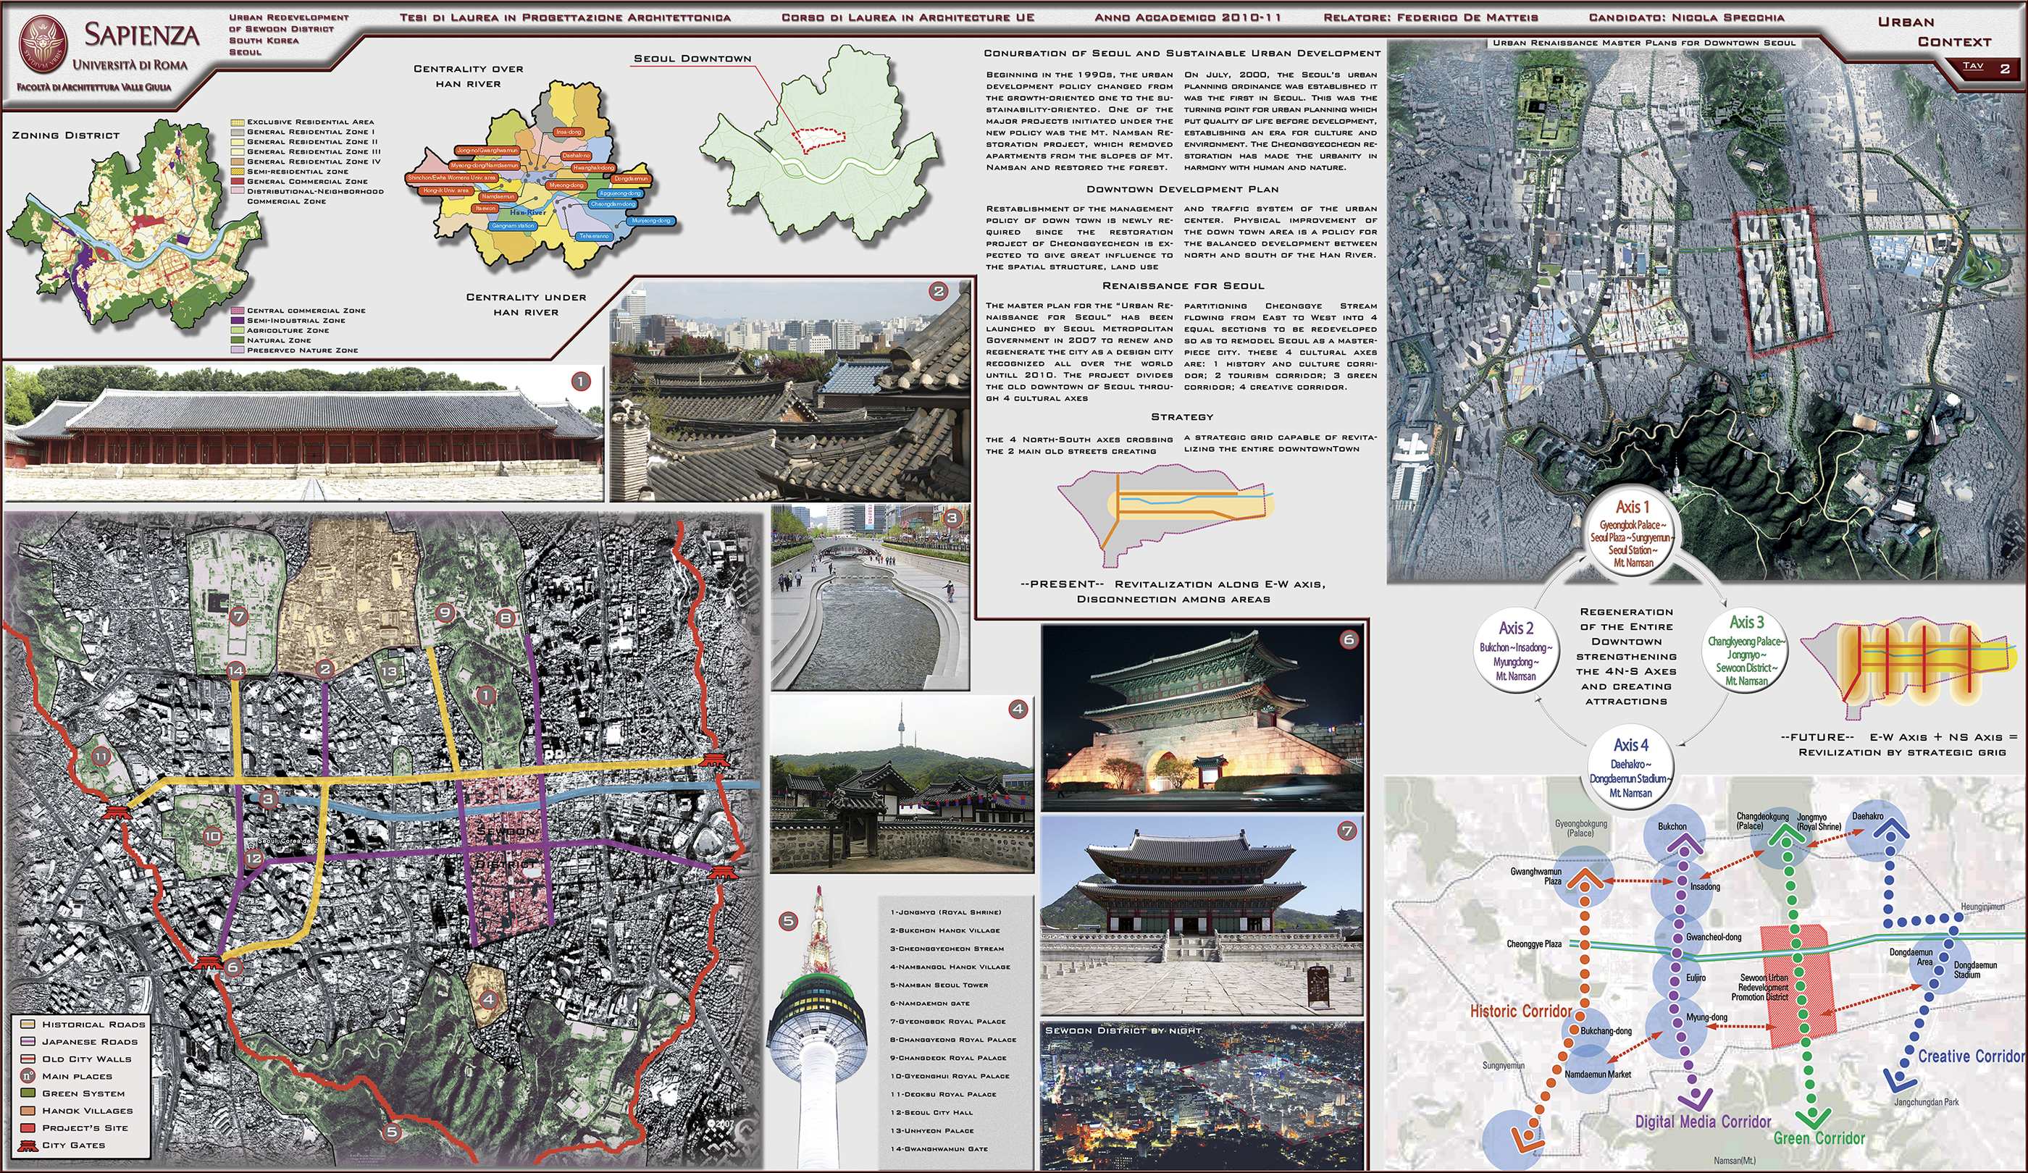Click the Project's Site legend swatch

[x=28, y=1127]
